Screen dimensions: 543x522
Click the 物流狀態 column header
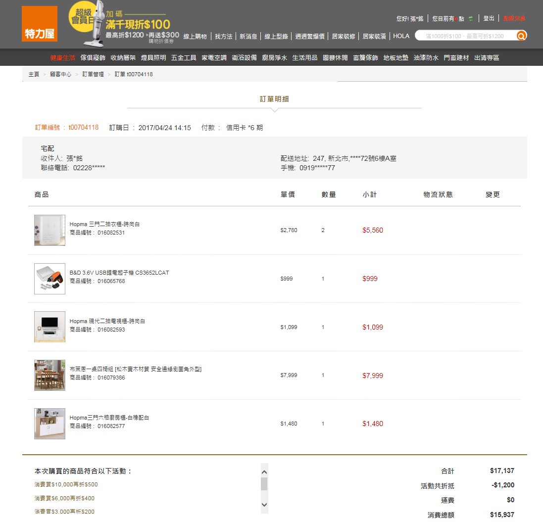pos(438,194)
